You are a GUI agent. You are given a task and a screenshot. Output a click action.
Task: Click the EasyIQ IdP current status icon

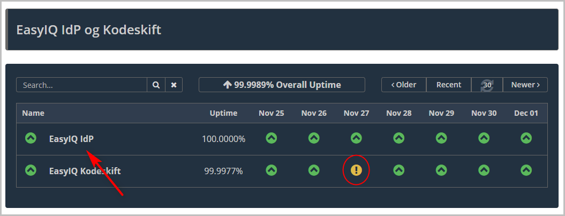click(31, 138)
